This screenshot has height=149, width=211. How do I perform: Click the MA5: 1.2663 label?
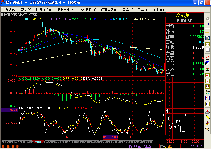tap(41, 19)
